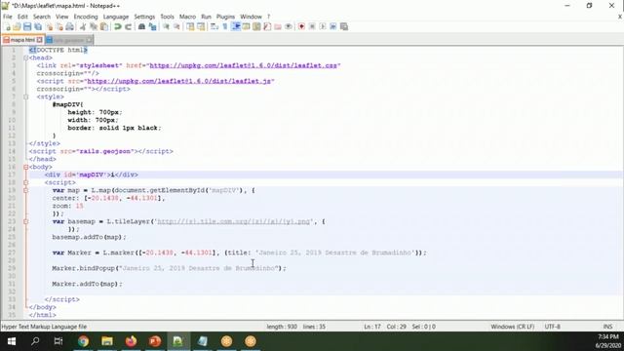Close the mapa.html tab

pyautogui.click(x=39, y=40)
